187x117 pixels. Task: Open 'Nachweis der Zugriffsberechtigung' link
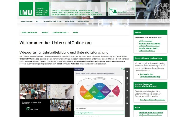pos(150,75)
